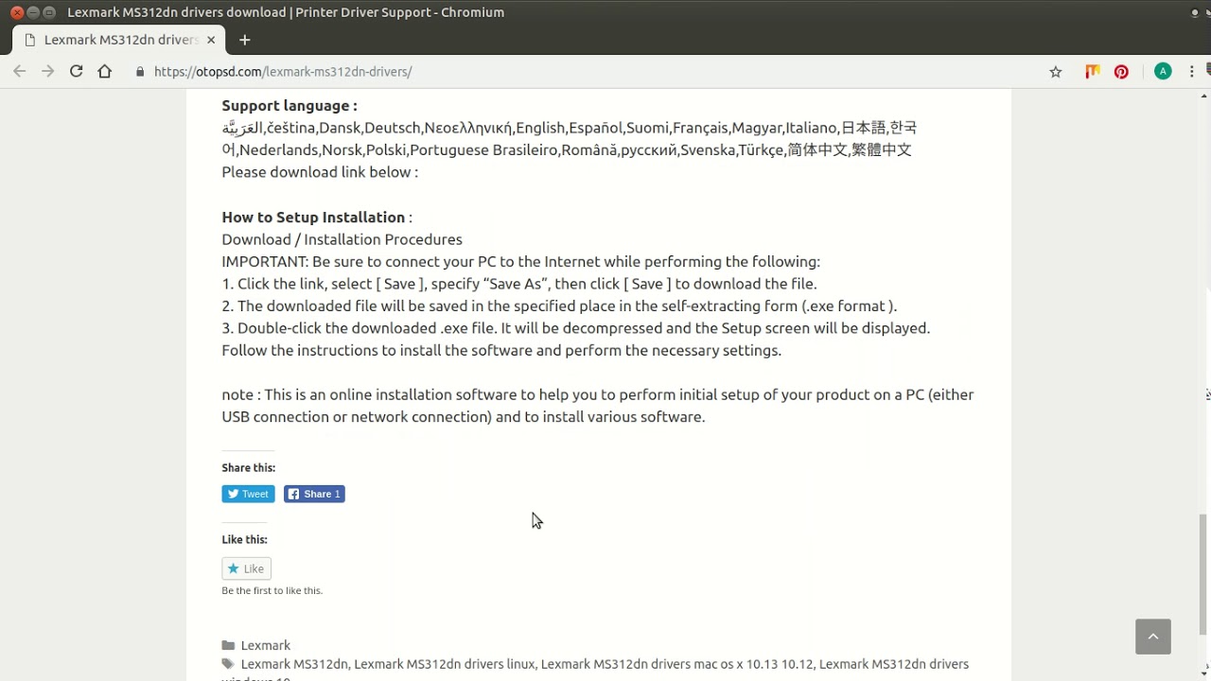Close the Lexmark MS312dn drivers tab

tap(211, 40)
